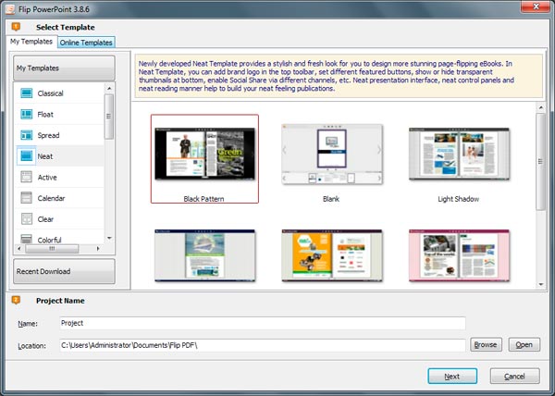This screenshot has height=396, width=555.
Task: Click the thumbnail gallery vertical scrollbar handle
Action: click(x=541, y=161)
